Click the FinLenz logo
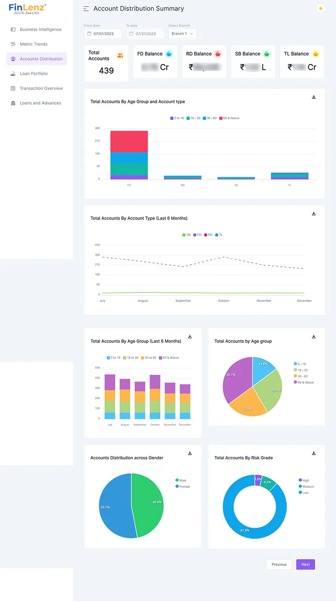336x602 pixels. pyautogui.click(x=27, y=8)
